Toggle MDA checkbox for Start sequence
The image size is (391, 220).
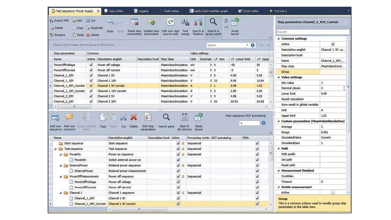tap(257, 143)
